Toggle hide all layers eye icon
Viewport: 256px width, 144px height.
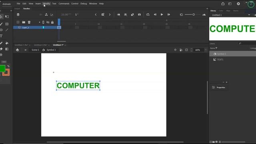click(x=48, y=22)
